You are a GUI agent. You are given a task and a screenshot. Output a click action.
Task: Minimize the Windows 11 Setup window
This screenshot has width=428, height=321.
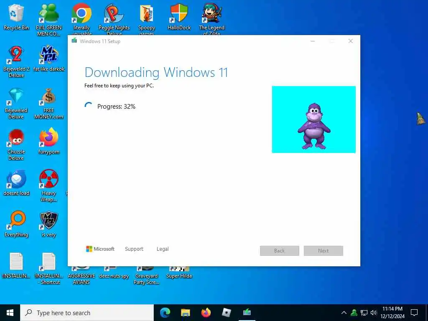[313, 41]
